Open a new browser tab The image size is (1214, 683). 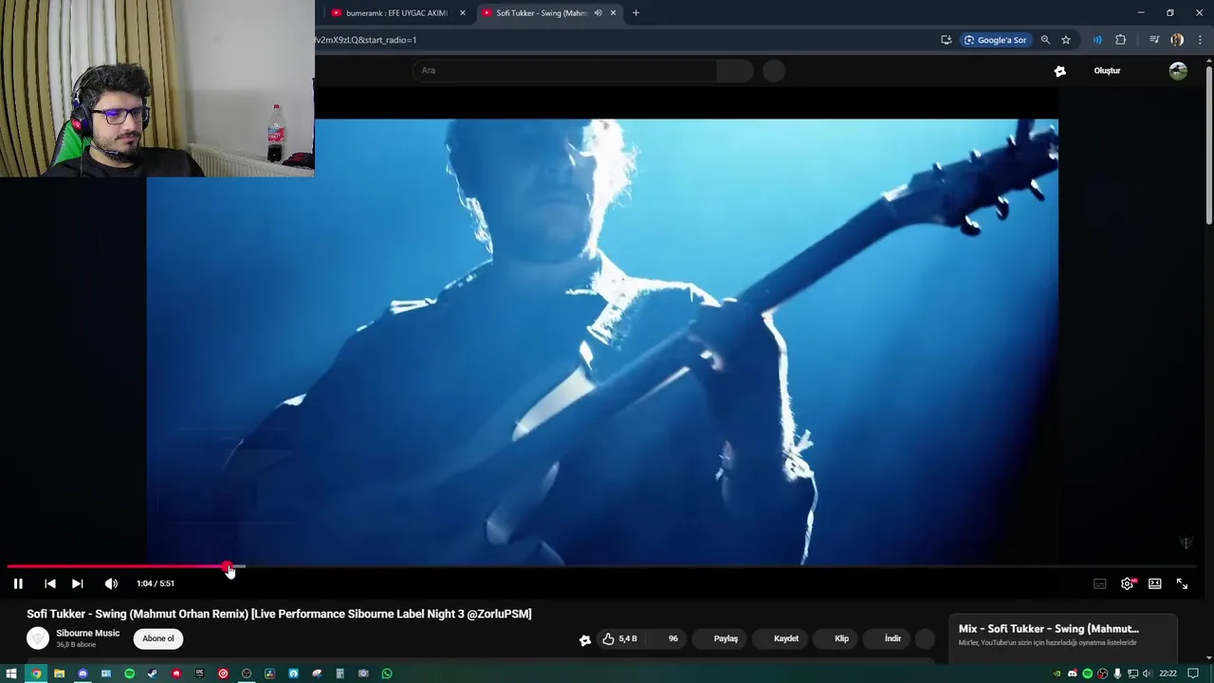click(635, 13)
